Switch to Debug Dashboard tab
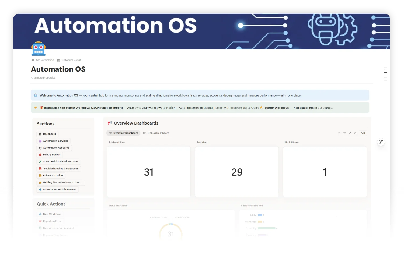The width and height of the screenshot is (404, 269). click(x=156, y=133)
